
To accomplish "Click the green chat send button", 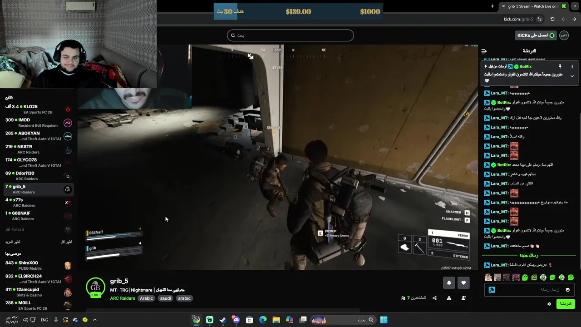I will [566, 304].
